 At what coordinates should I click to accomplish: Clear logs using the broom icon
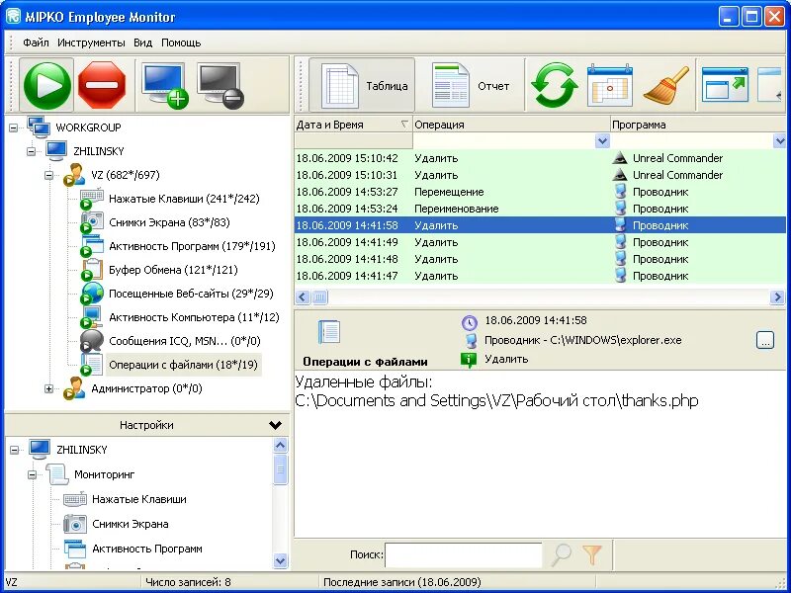665,86
